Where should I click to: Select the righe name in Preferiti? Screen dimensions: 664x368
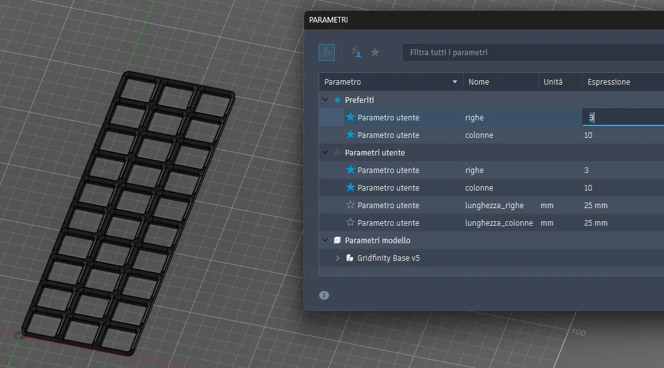pyautogui.click(x=474, y=118)
